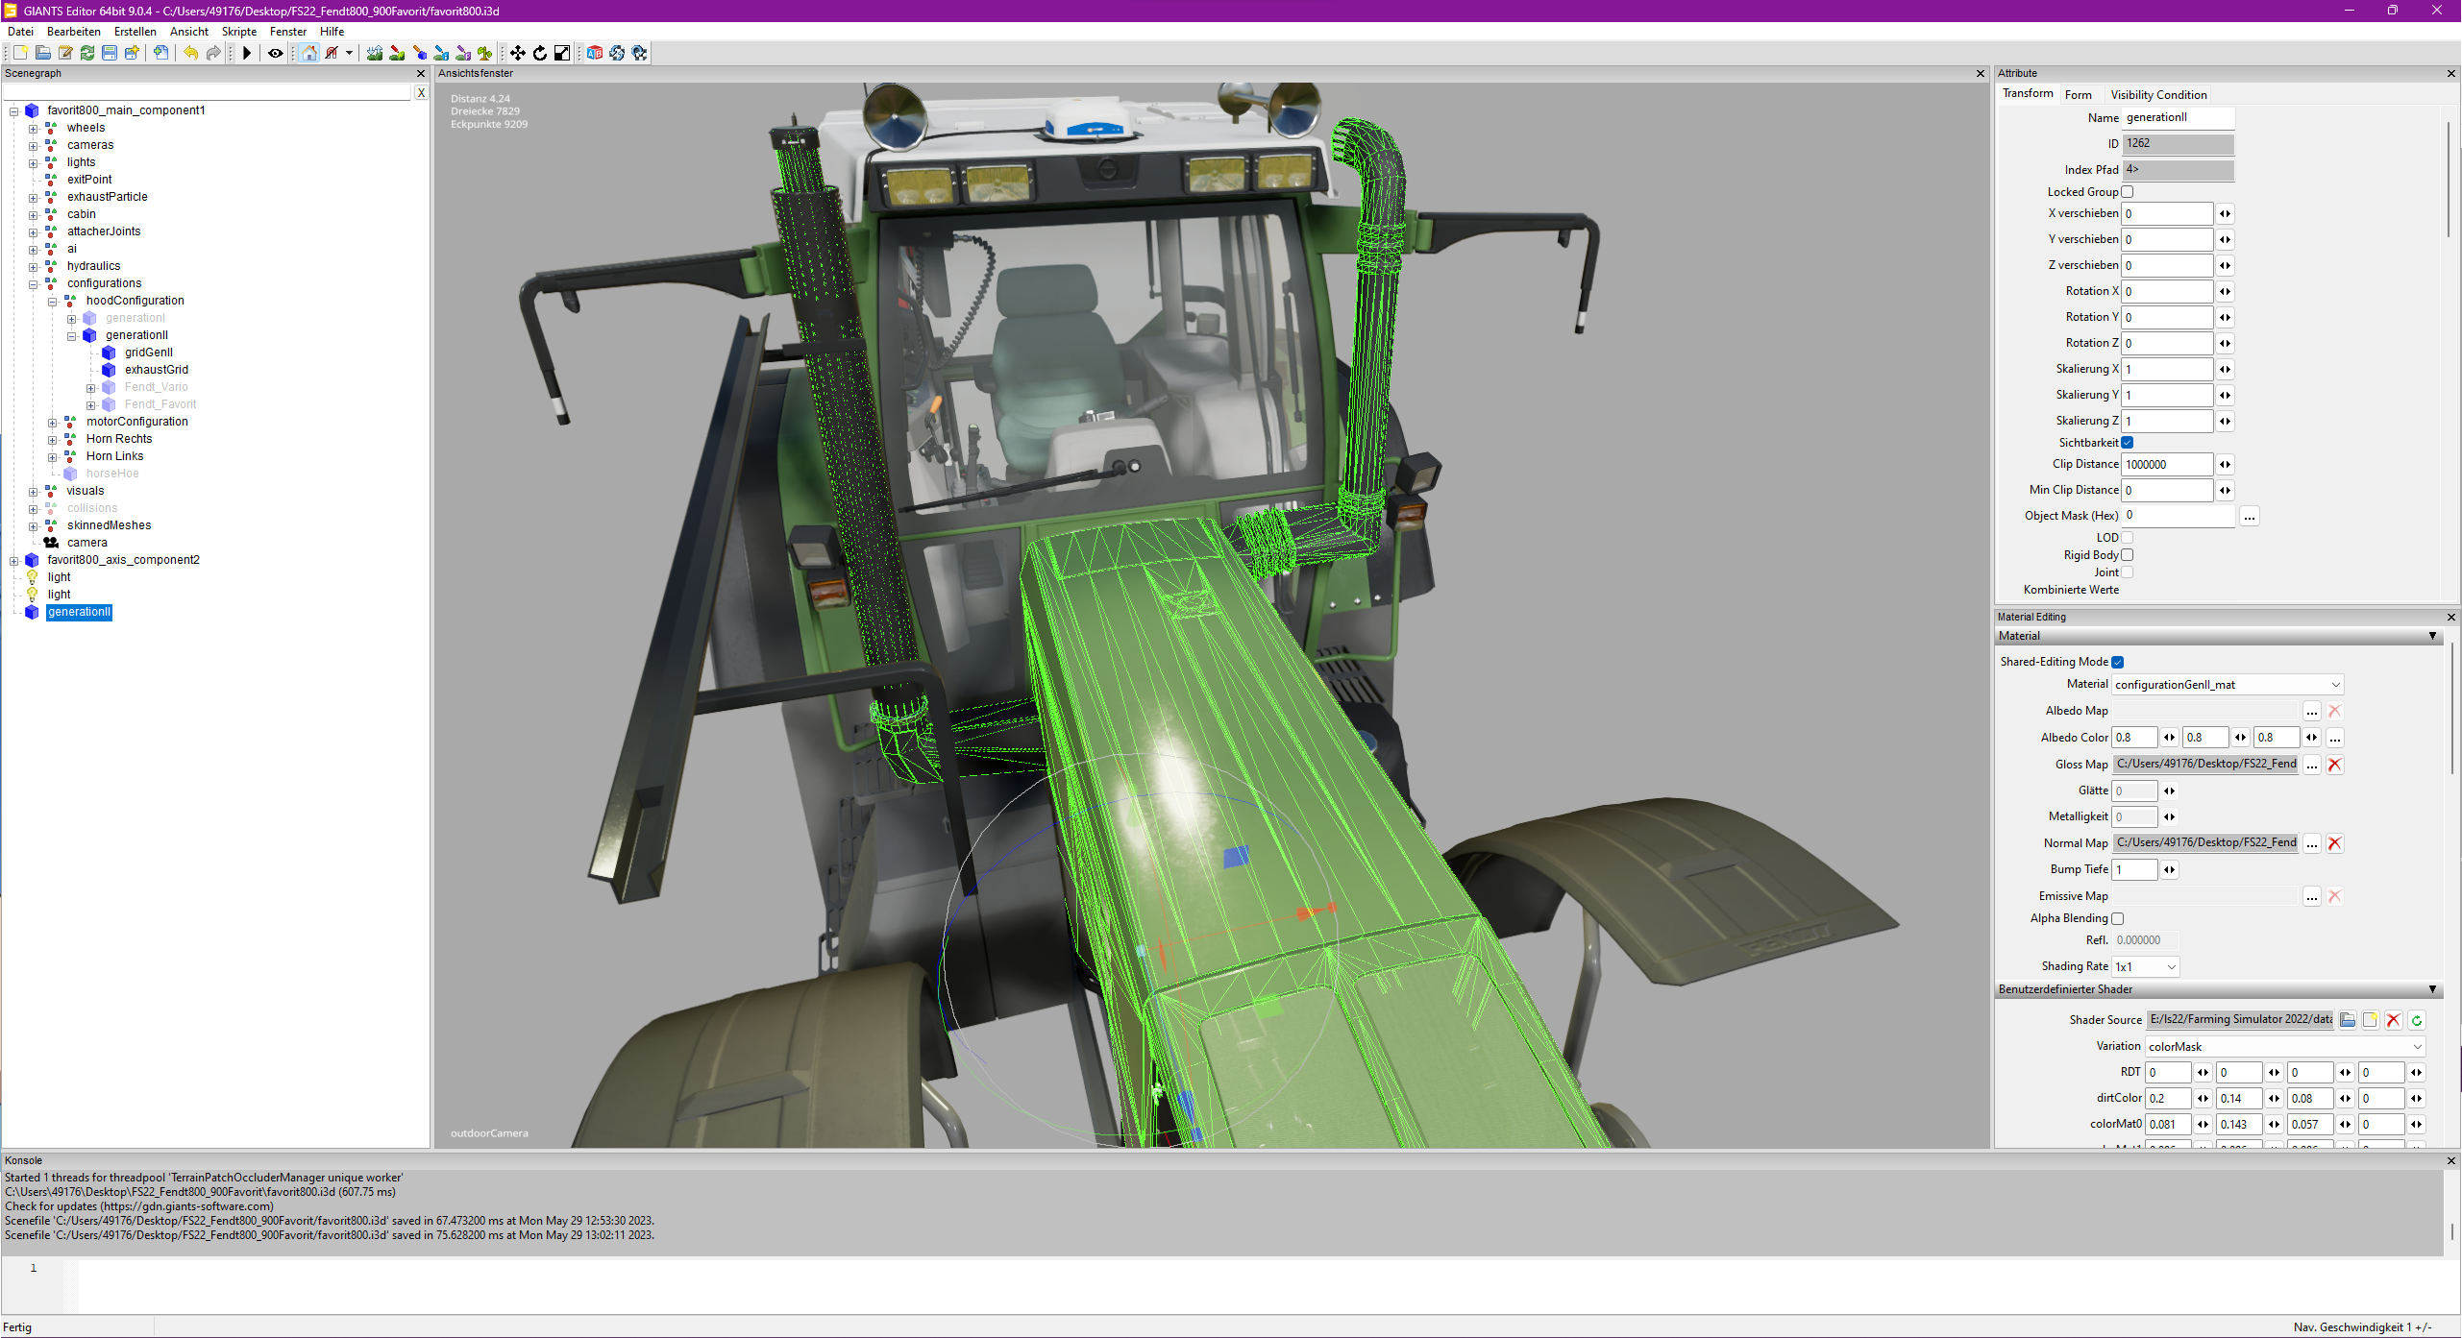Viewport: 2462px width, 1338px height.
Task: Enable the Rigid Body checkbox
Action: coord(2128,555)
